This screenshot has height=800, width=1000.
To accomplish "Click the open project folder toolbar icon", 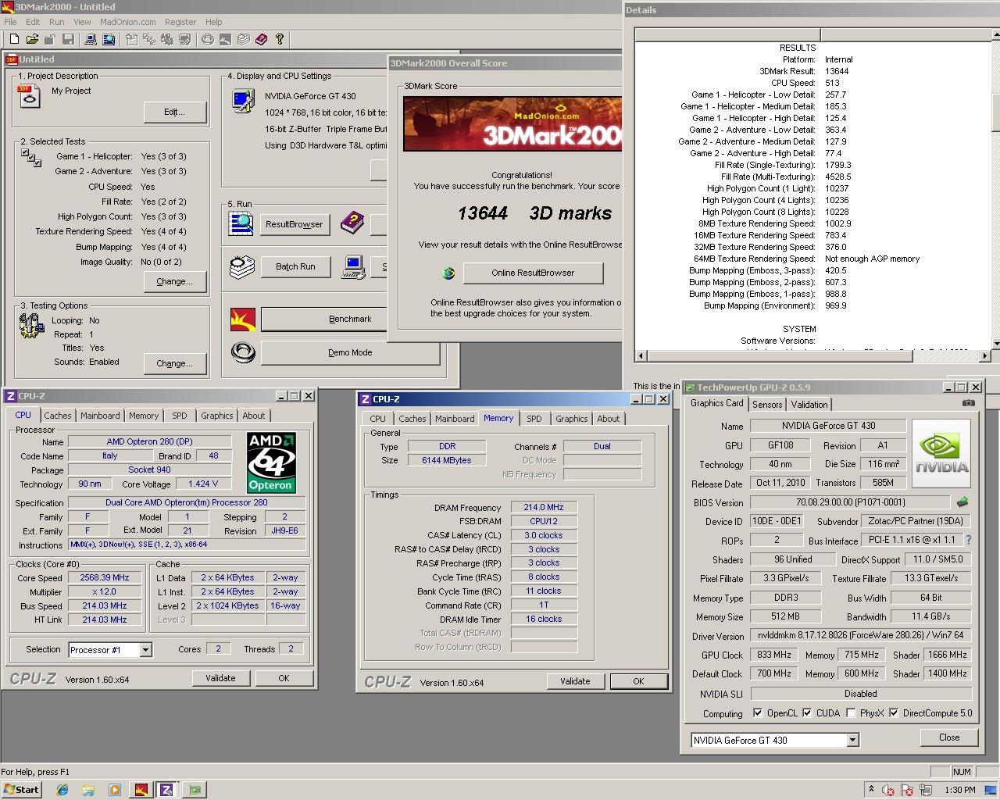I will click(32, 39).
